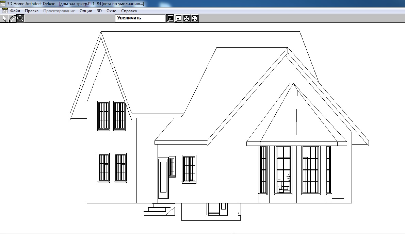Click the inward-arrows fit view button
This screenshot has height=234, width=405.
point(187,18)
